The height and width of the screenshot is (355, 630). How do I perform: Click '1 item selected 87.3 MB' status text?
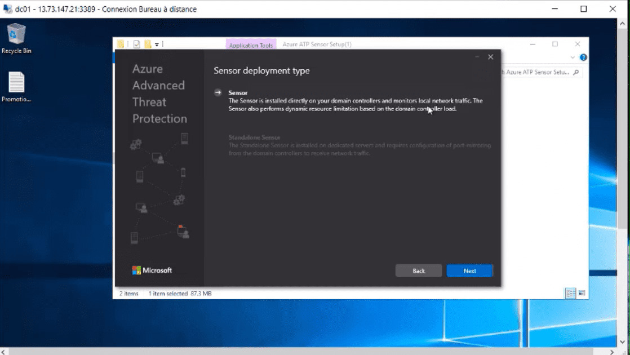pos(180,294)
